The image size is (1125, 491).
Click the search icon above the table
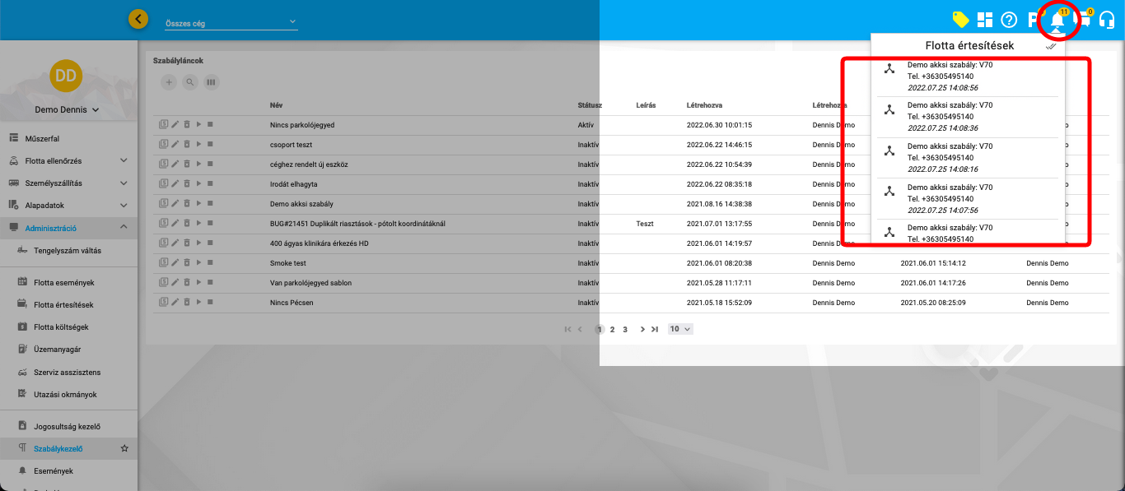point(190,82)
